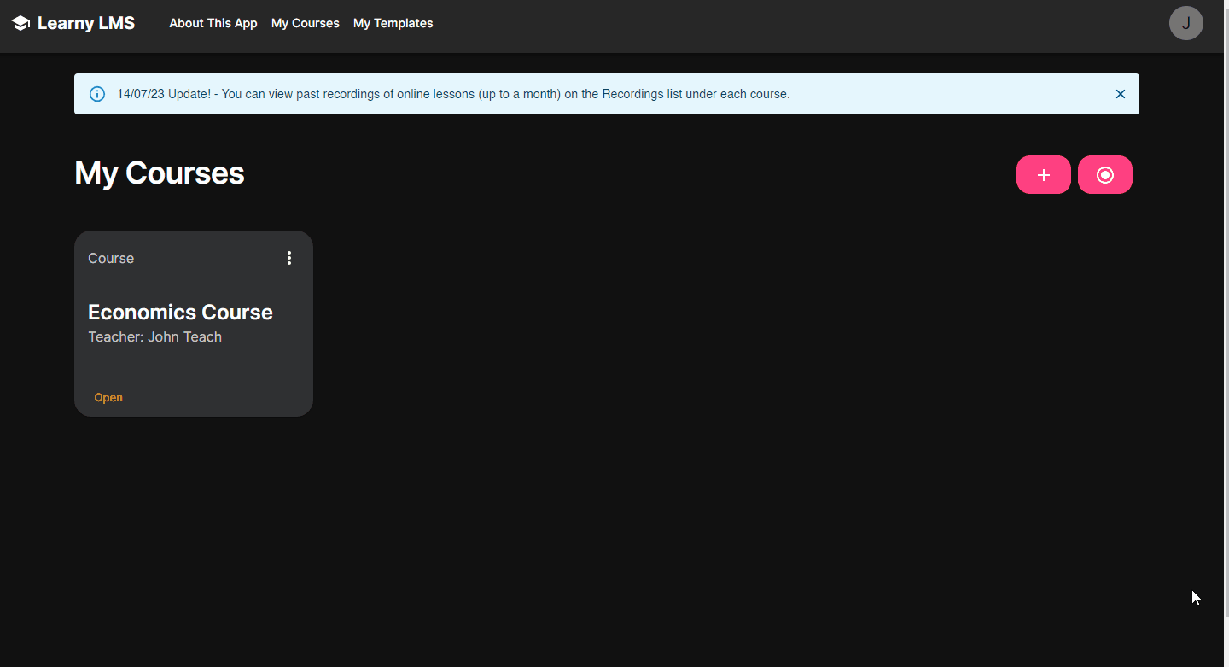
Task: Click the info icon in update banner
Action: (x=97, y=94)
